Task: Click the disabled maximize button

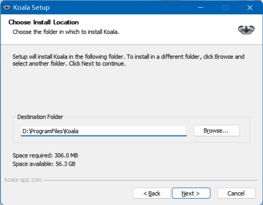Action: tap(225, 8)
